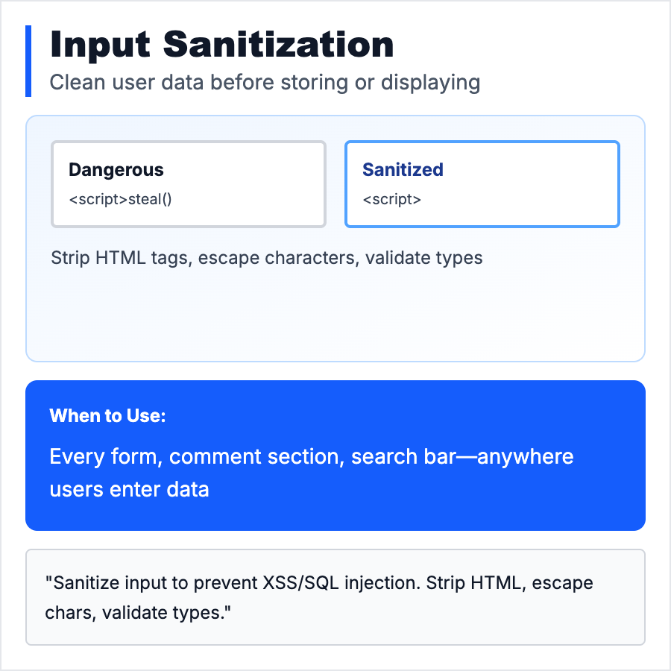Click the "<script>" snippet in the Sanitized card
671x671 pixels.
click(x=391, y=200)
